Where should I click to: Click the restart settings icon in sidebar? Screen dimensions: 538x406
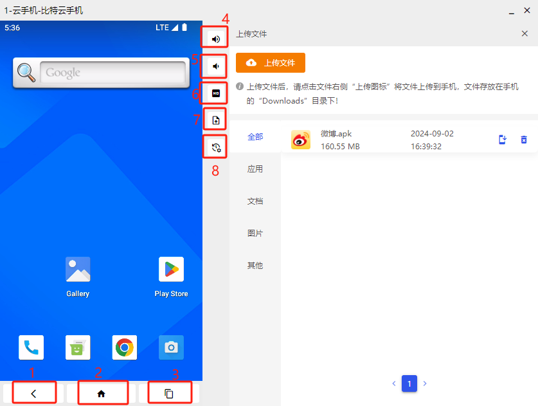click(x=216, y=147)
